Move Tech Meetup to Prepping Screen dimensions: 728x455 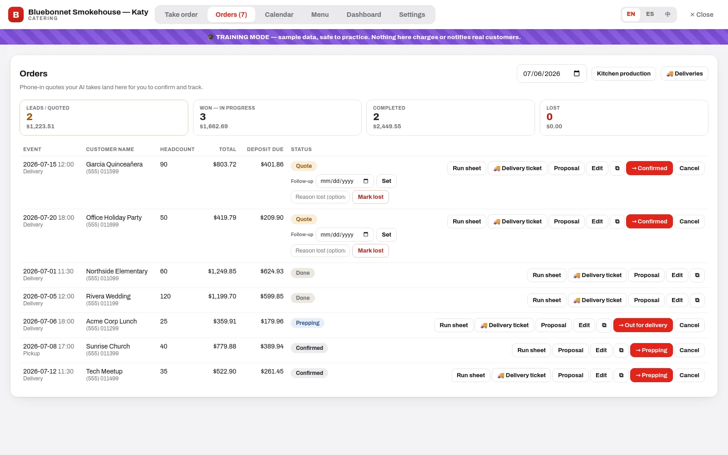click(x=651, y=375)
